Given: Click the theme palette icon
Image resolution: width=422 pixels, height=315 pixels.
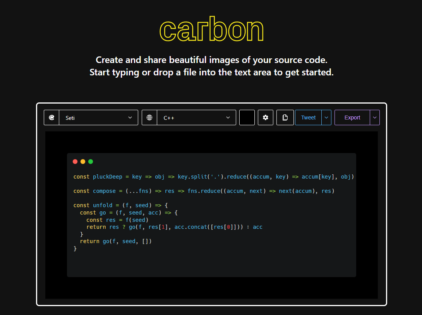Looking at the screenshot, I should pos(51,117).
